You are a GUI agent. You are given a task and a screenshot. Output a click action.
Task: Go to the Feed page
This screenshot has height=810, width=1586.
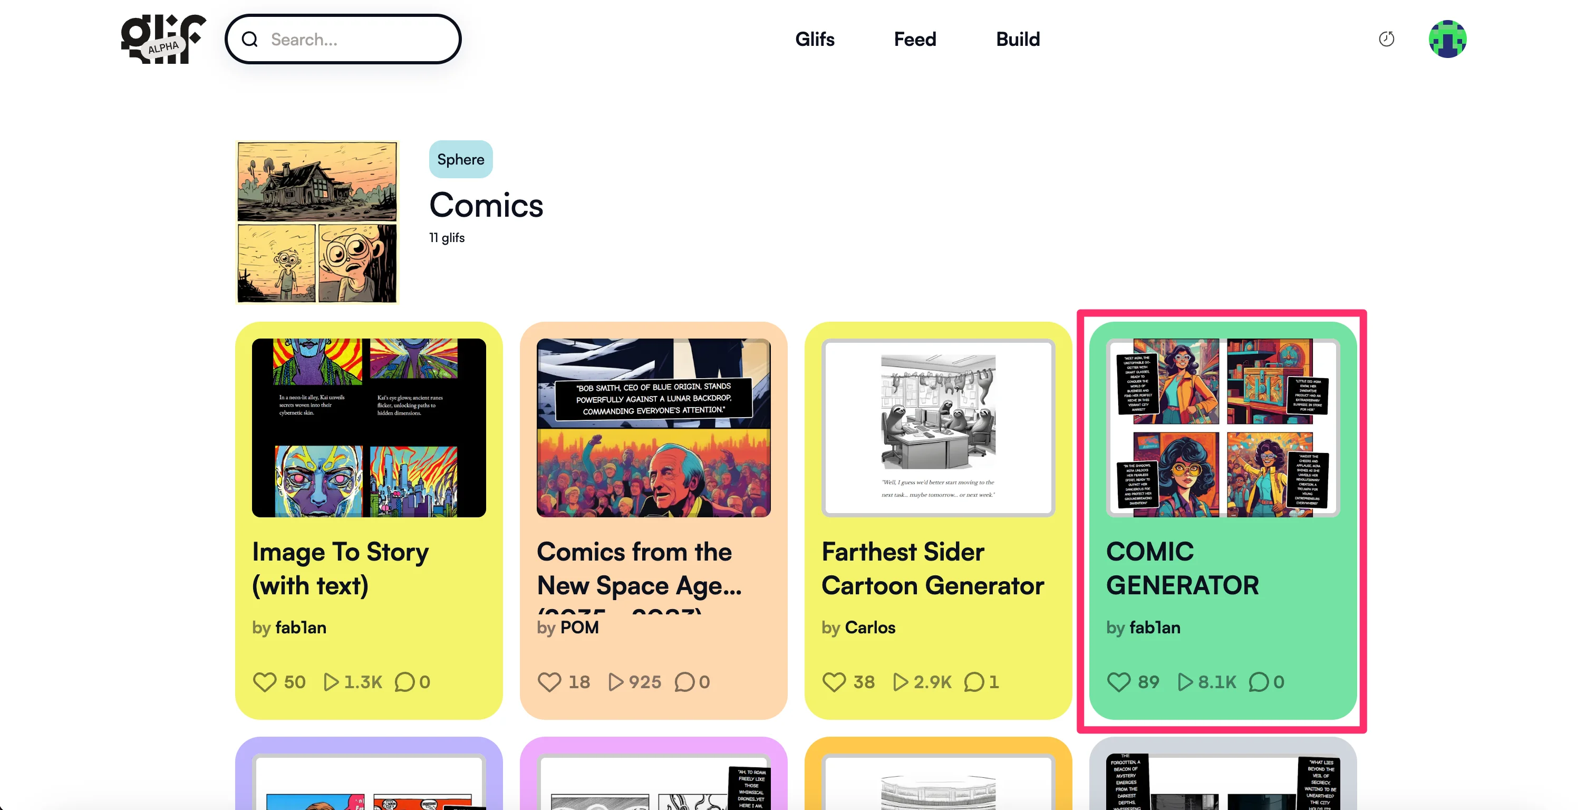pos(915,40)
